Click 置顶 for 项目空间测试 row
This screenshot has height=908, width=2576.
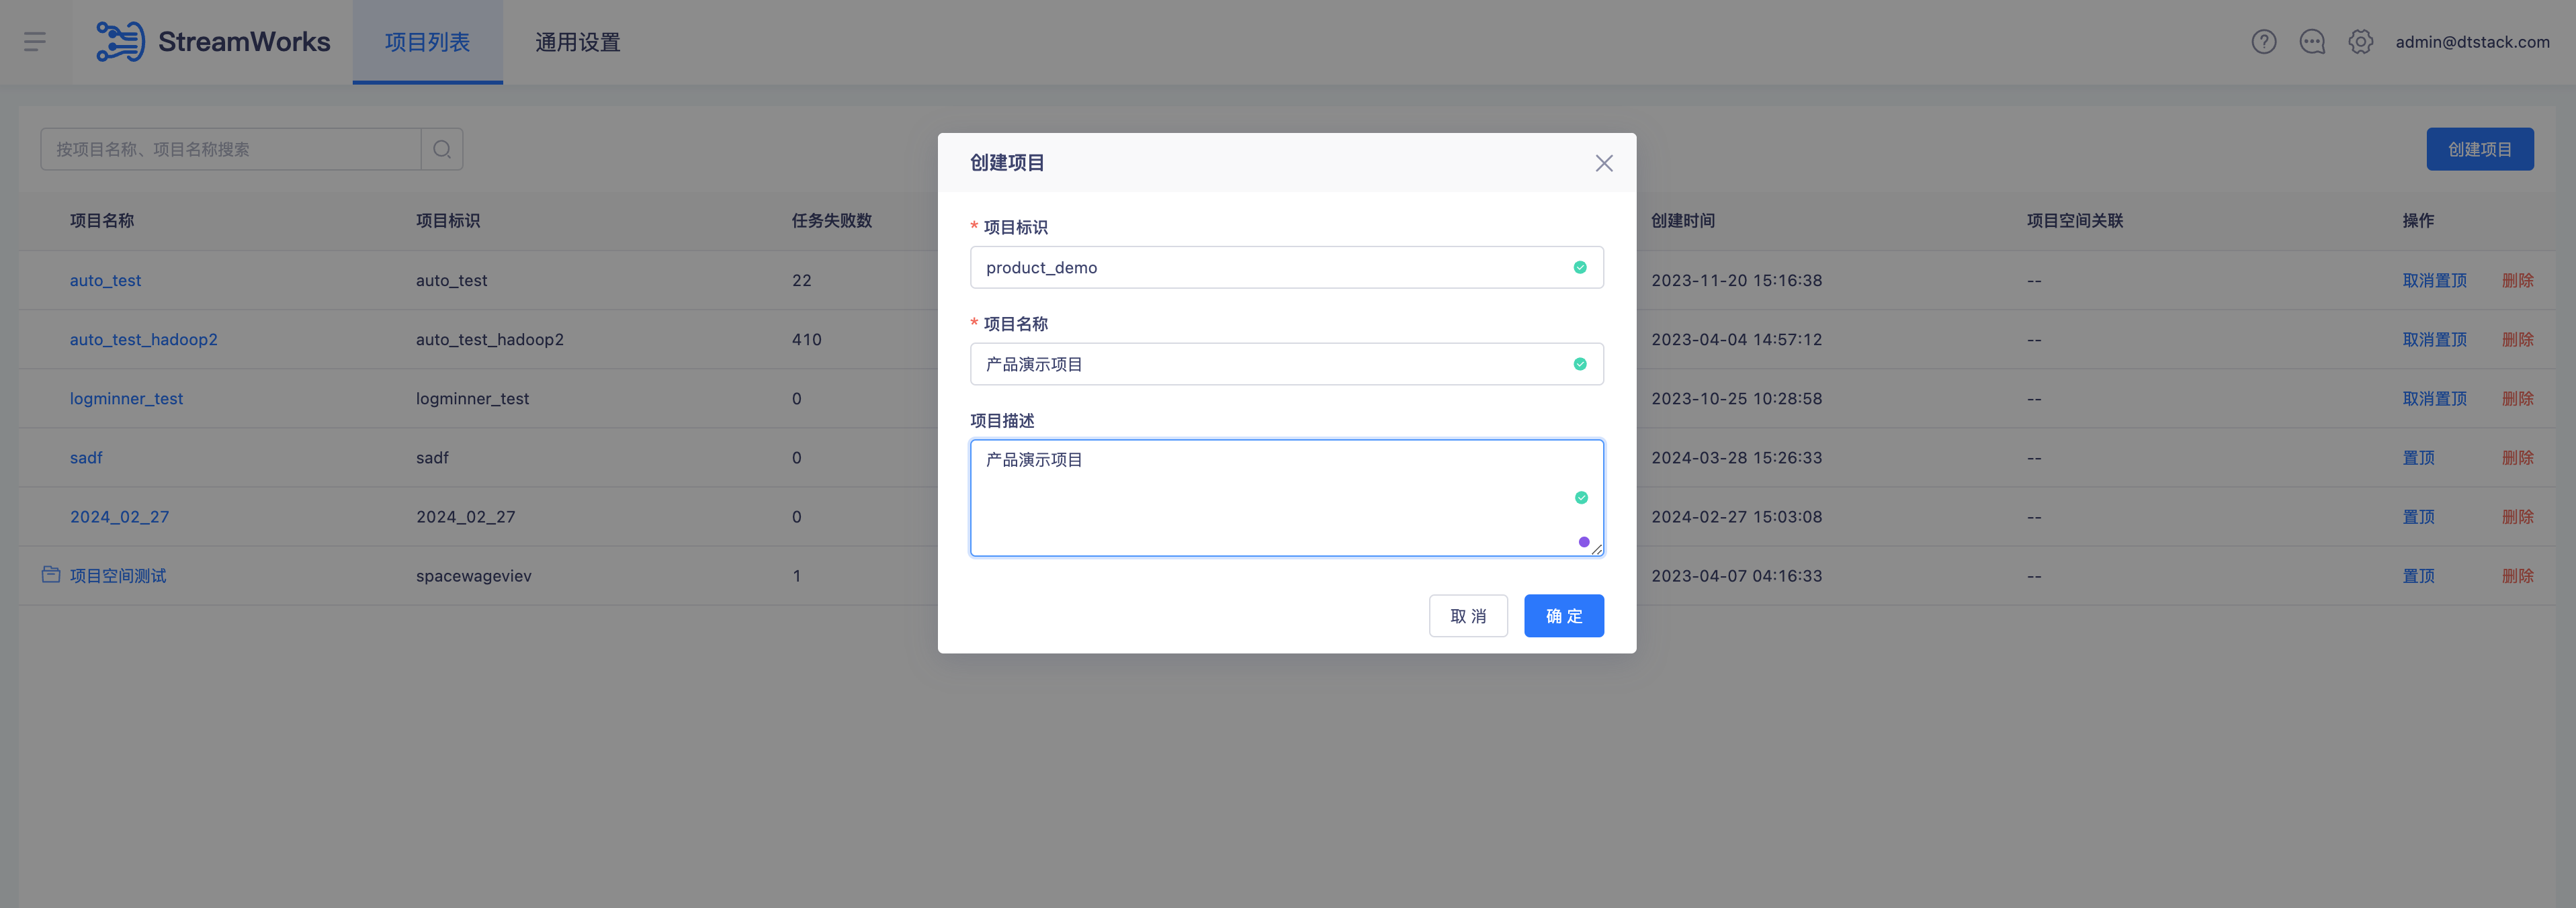[x=2418, y=575]
